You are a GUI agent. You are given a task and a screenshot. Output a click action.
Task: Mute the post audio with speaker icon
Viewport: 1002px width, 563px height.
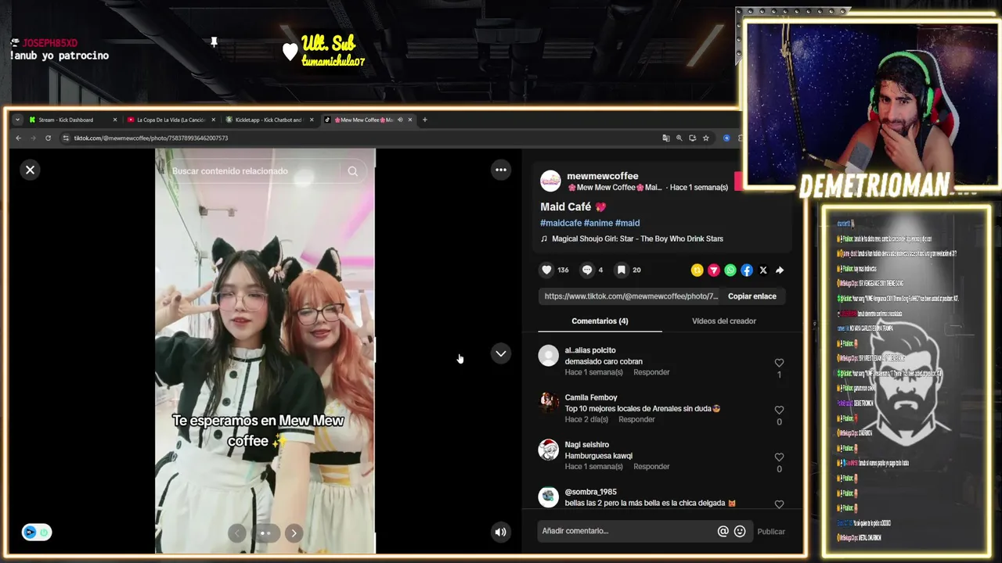[501, 532]
